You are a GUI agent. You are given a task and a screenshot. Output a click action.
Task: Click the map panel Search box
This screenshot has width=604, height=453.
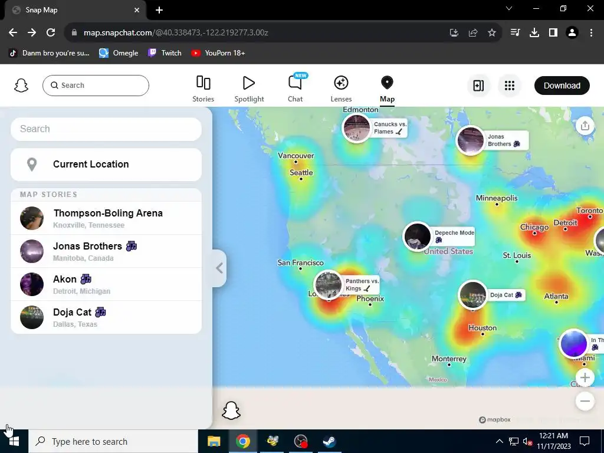[106, 129]
